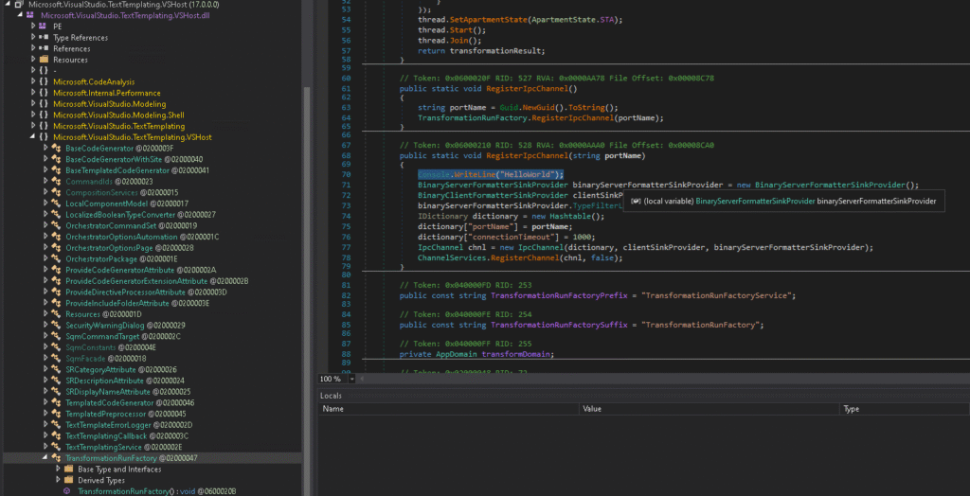
Task: Click the OrchestratorOptionsPage class icon
Action: 56,247
